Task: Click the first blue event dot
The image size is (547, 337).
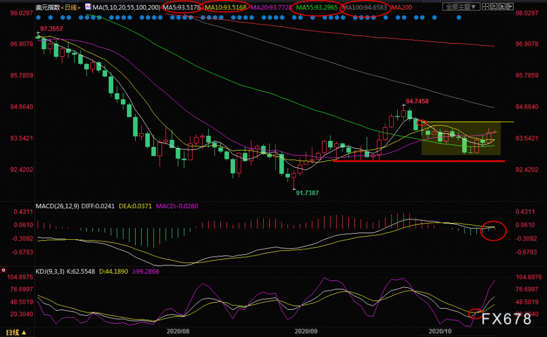Action: [38, 17]
